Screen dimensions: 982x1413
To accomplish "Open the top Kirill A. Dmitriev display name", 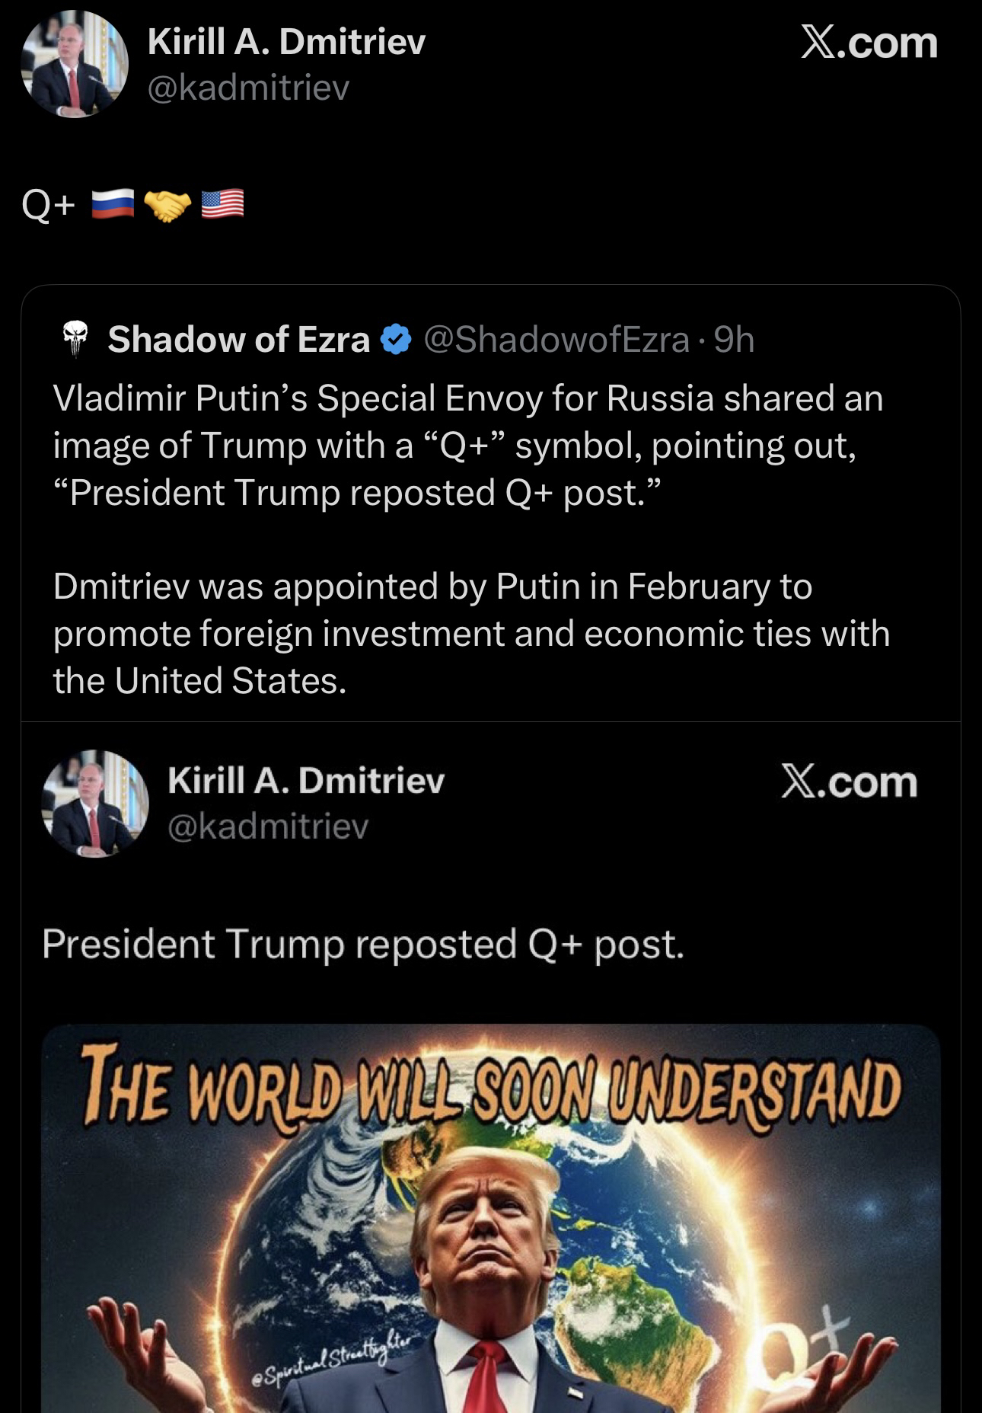I will click(x=286, y=41).
